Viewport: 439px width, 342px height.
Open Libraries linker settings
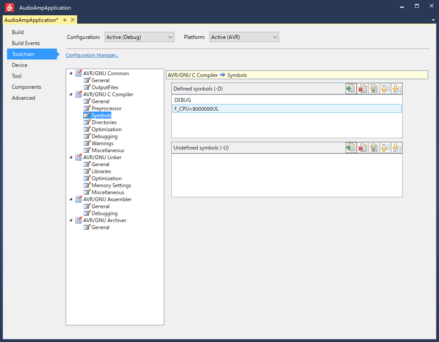click(x=98, y=171)
